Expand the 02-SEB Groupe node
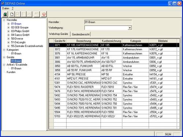 point(8,28)
